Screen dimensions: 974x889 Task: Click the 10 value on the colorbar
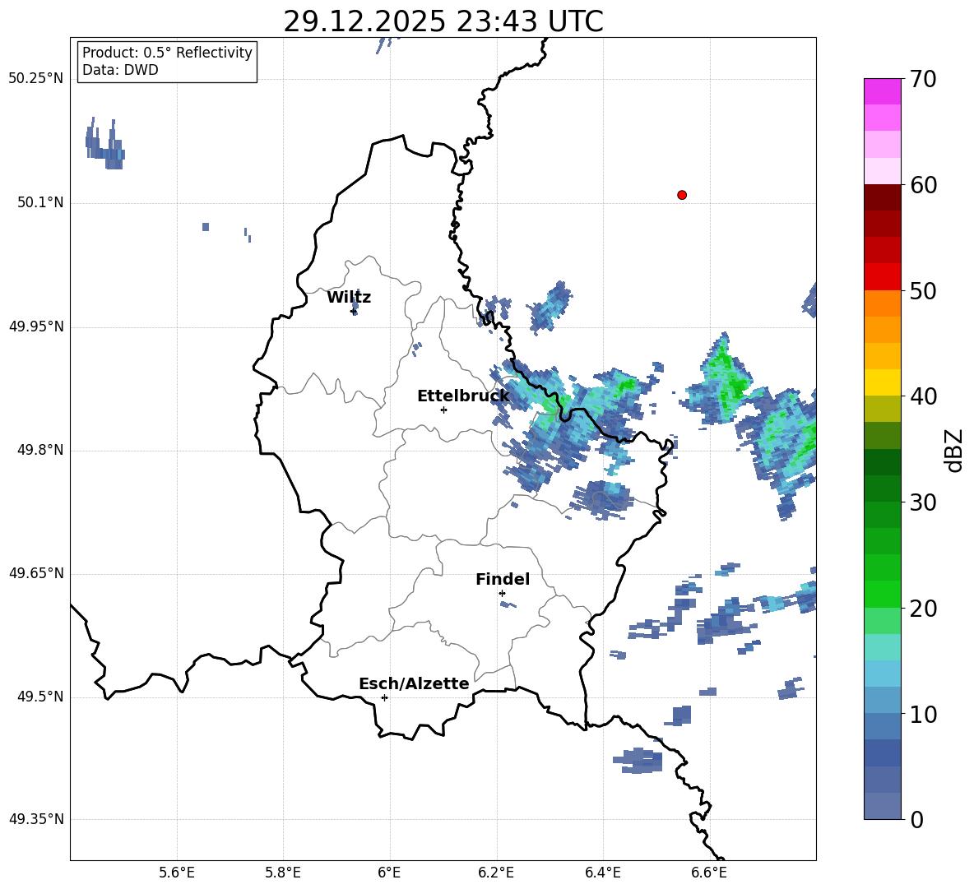tap(922, 714)
